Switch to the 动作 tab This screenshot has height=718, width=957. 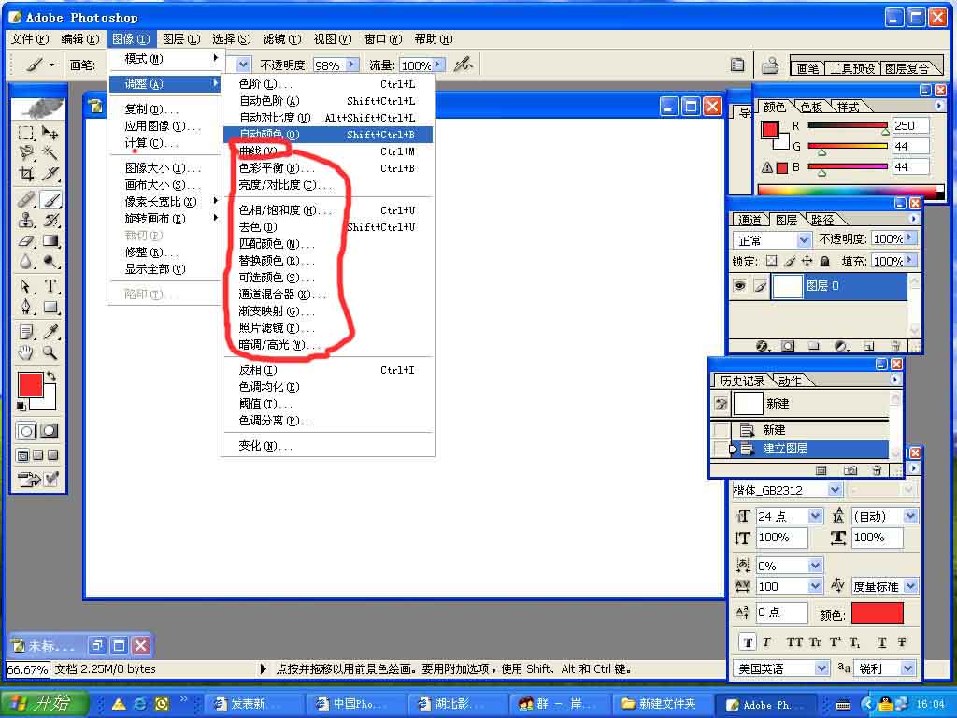click(x=790, y=381)
